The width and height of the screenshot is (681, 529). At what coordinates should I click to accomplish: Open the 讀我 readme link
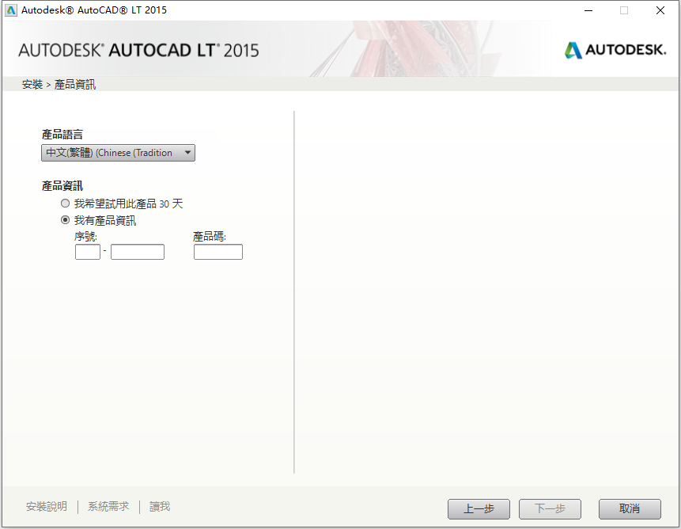point(160,506)
